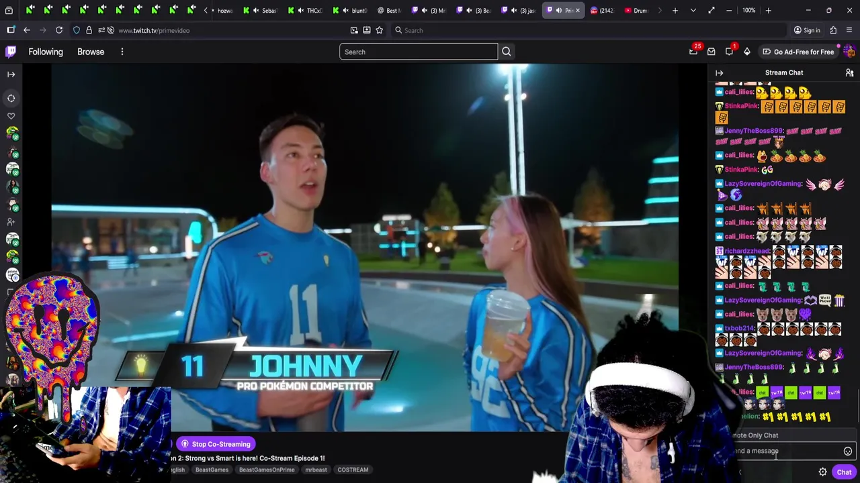Open the three-dot More menu beside Browse

point(122,52)
